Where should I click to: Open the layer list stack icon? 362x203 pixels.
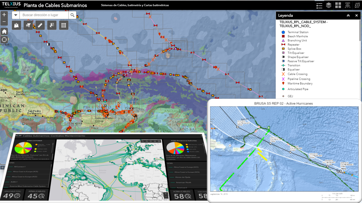pos(329,5)
